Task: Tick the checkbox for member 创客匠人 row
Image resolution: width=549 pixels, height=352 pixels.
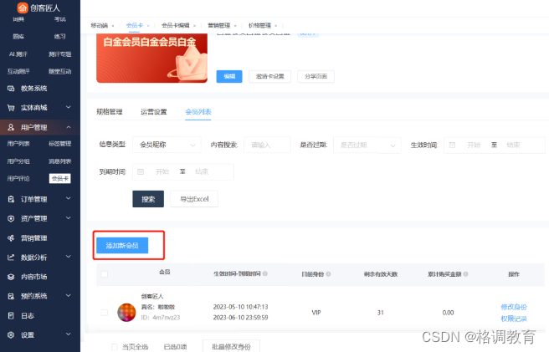Action: 105,313
